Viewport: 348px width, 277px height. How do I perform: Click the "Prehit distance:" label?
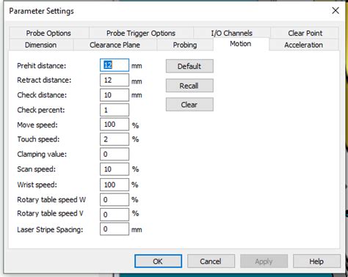pos(42,66)
